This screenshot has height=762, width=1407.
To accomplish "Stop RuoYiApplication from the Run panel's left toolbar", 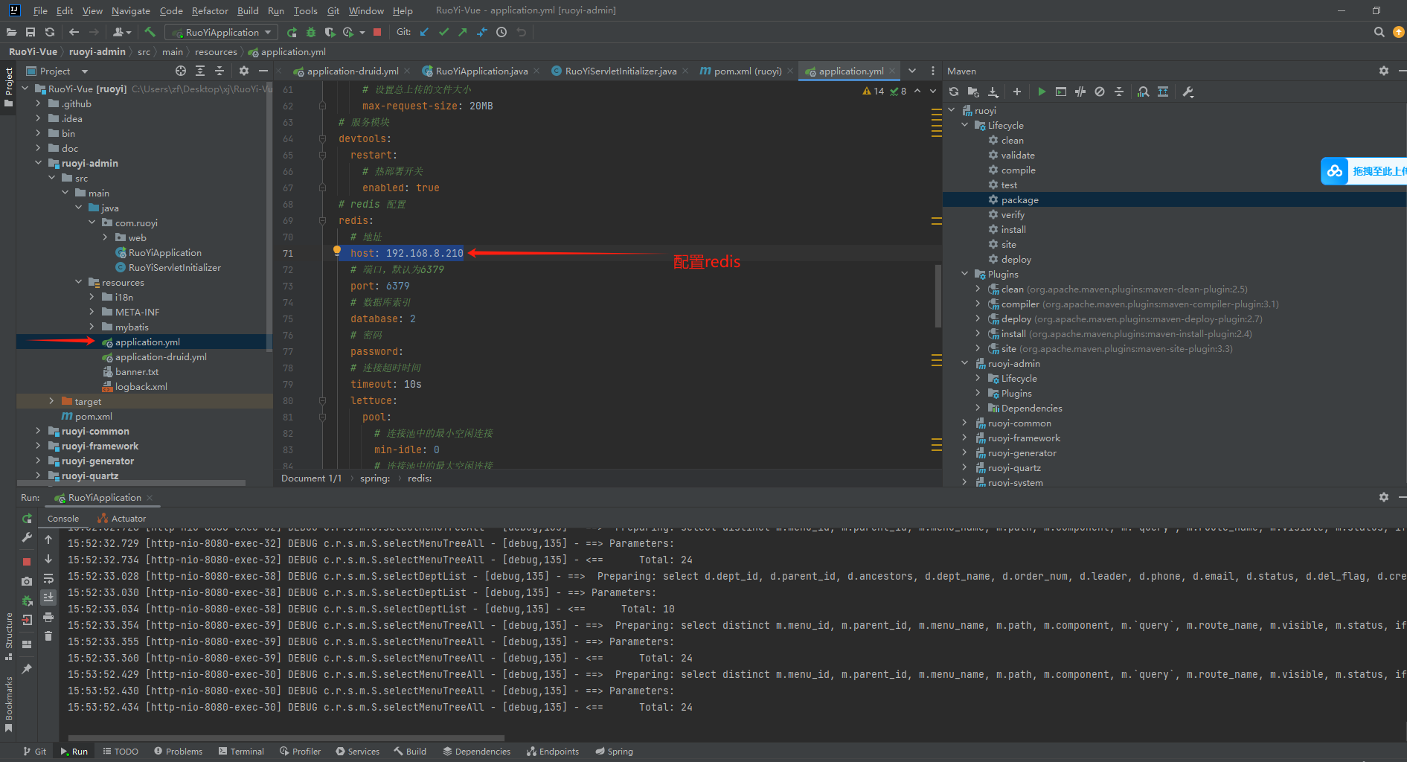I will 27,562.
